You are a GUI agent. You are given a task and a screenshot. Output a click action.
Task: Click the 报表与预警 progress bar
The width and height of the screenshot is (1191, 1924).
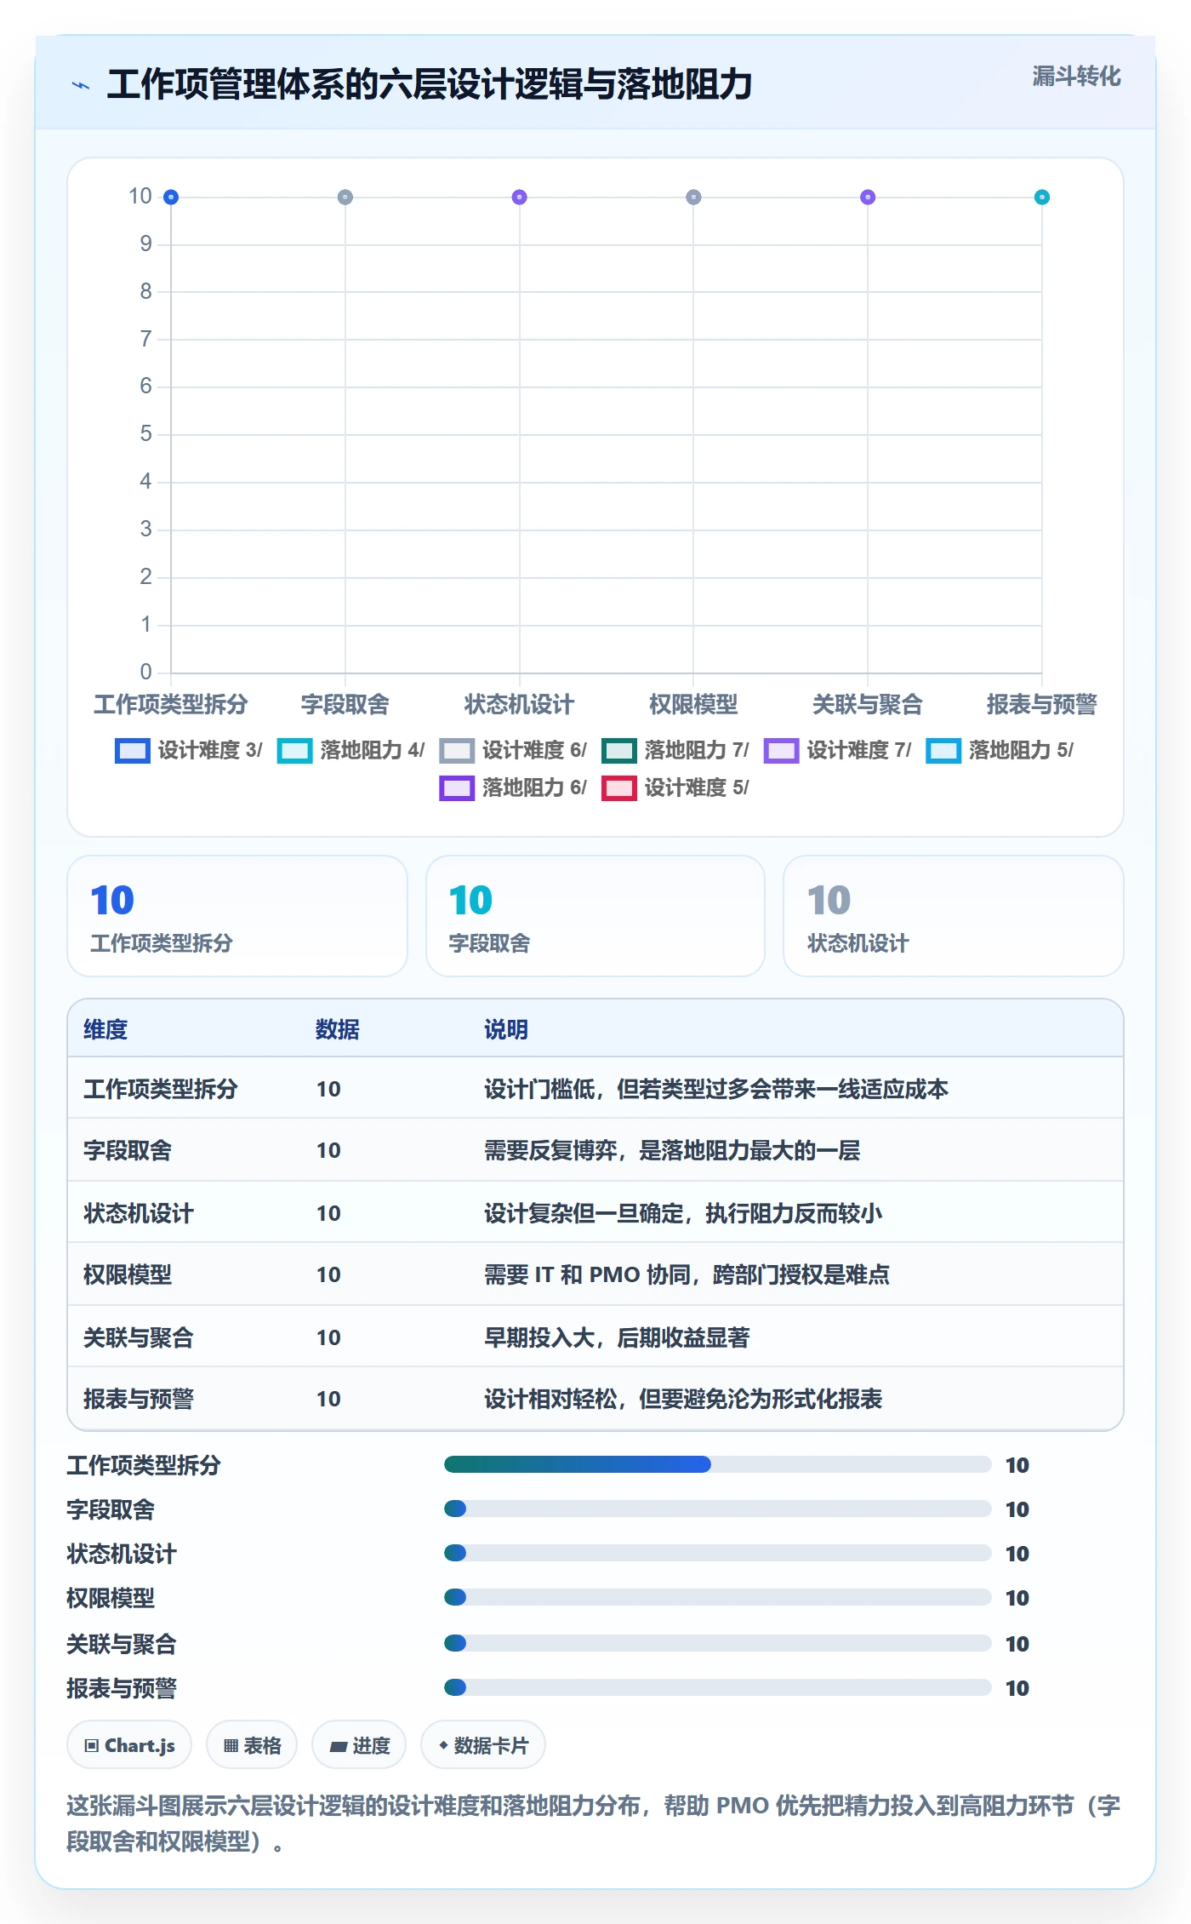click(x=718, y=1687)
